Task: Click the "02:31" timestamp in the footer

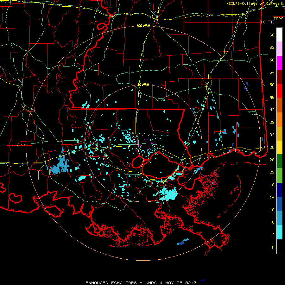Action: [192, 283]
